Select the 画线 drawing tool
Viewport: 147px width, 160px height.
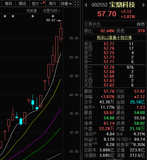point(22,4)
